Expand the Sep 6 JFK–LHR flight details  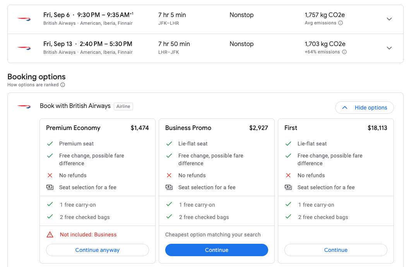coord(389,19)
